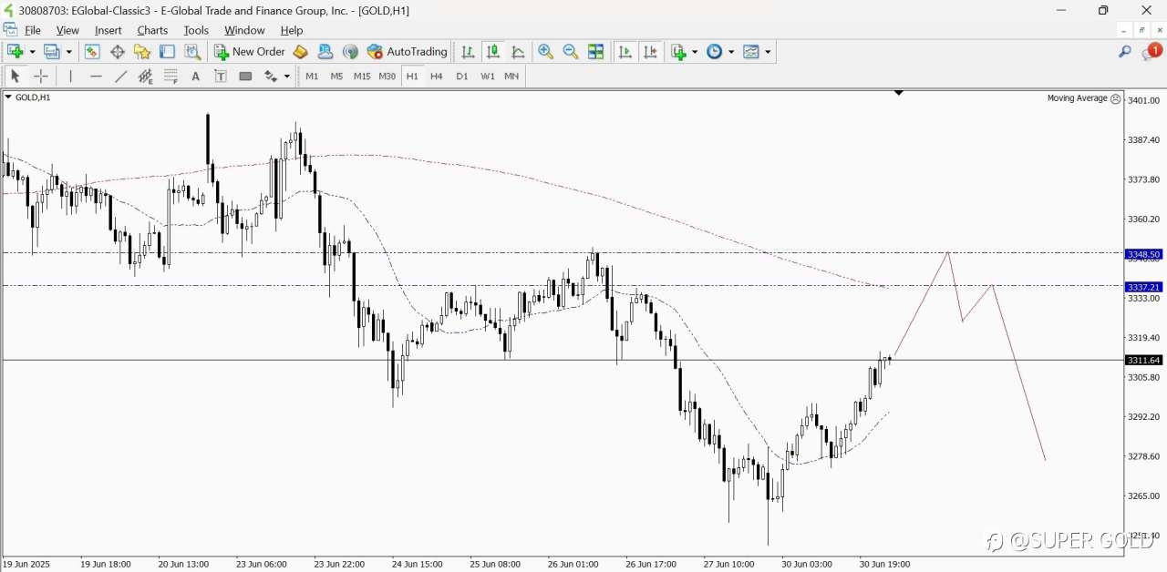Open the File menu

click(x=33, y=30)
